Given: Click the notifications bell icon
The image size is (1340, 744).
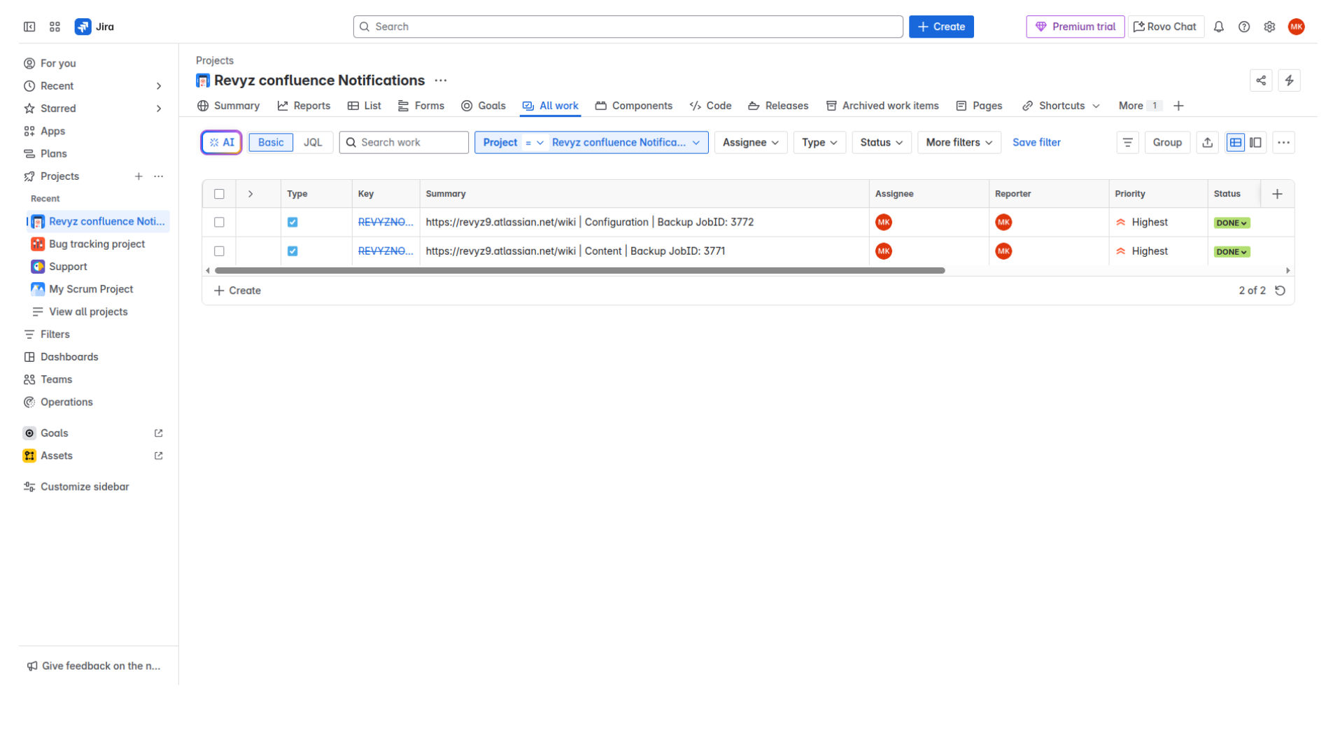Looking at the screenshot, I should [x=1218, y=27].
